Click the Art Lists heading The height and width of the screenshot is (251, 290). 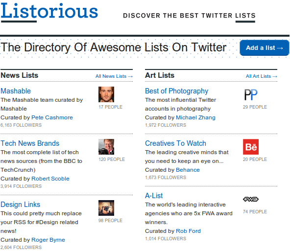pos(160,75)
